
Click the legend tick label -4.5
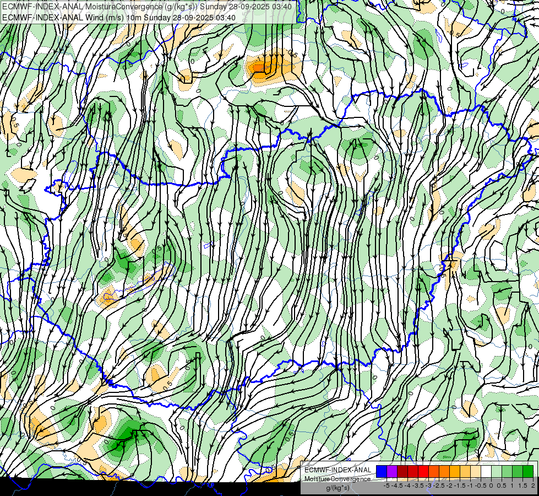(x=397, y=486)
